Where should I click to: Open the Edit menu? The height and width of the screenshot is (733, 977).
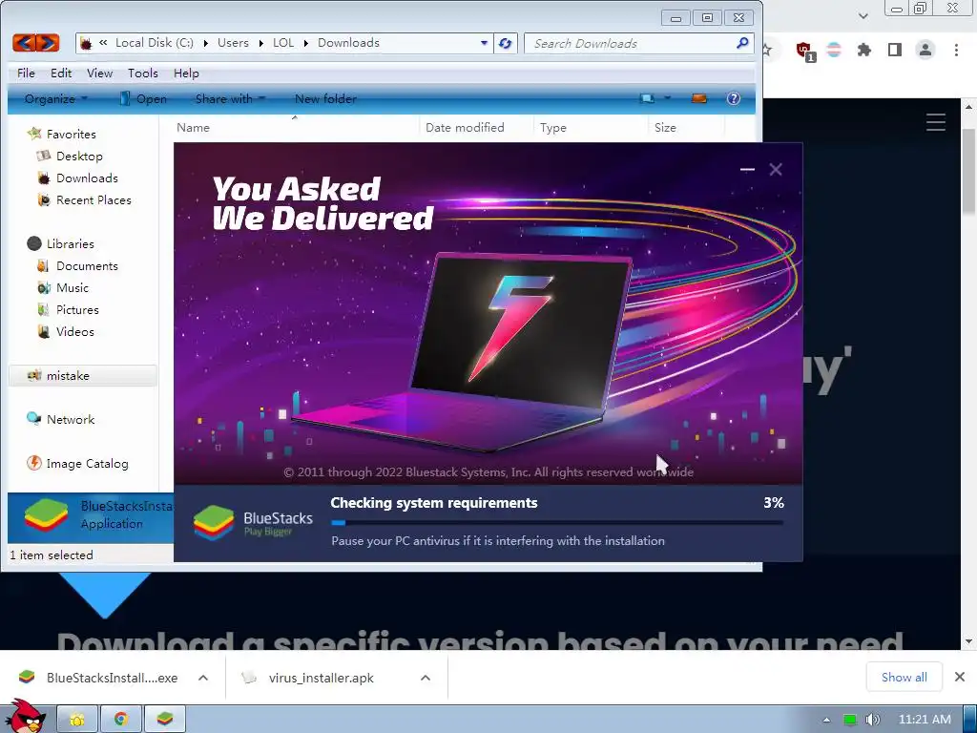coord(61,73)
